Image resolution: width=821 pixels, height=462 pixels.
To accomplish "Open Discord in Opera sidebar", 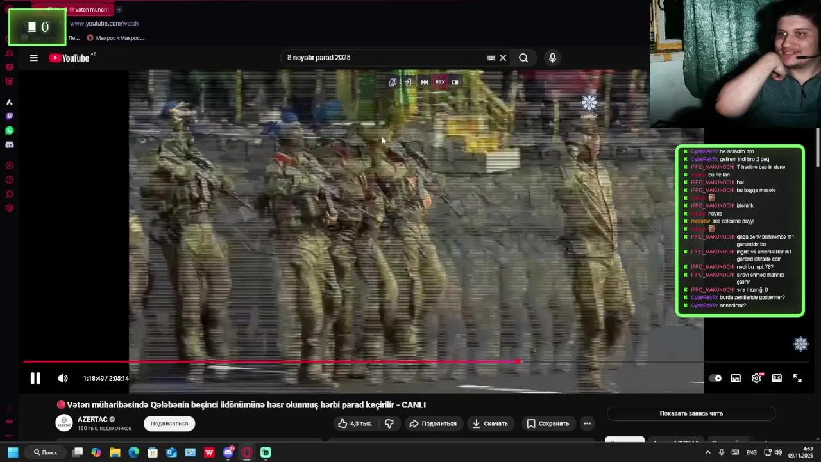I will (x=9, y=144).
